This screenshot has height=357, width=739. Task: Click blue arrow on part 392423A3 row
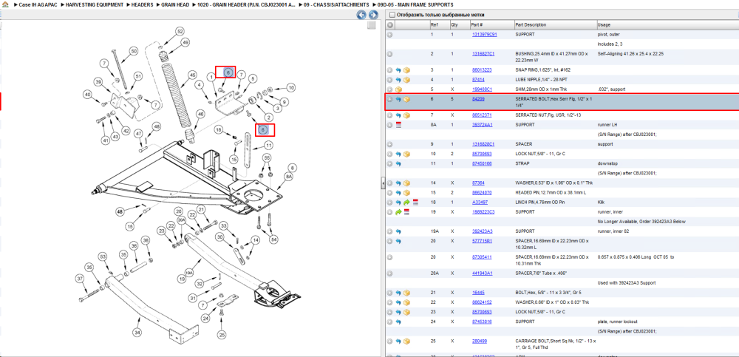coord(398,231)
